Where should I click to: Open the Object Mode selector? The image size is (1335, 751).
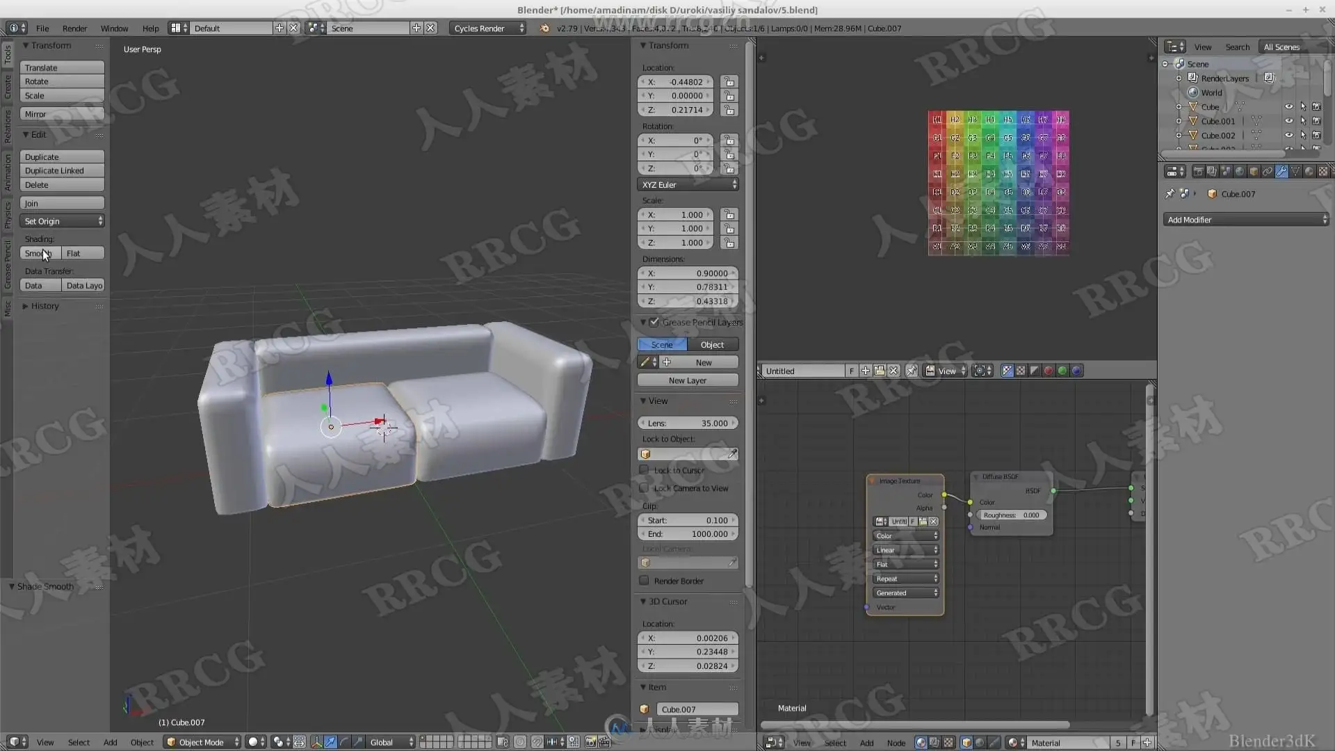pyautogui.click(x=202, y=742)
